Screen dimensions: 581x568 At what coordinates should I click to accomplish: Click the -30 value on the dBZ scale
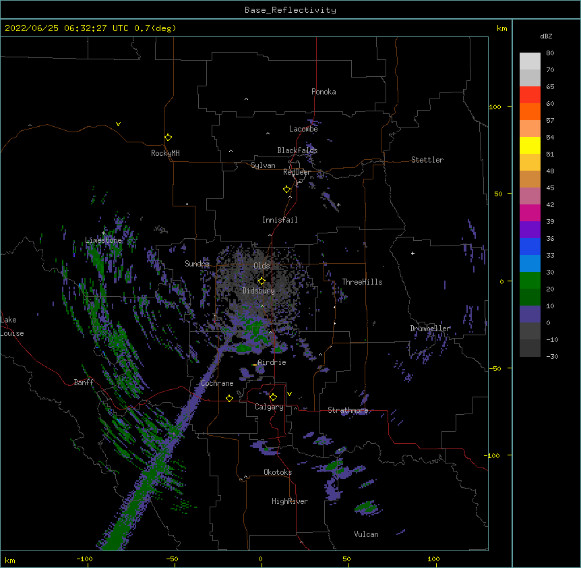tap(552, 356)
